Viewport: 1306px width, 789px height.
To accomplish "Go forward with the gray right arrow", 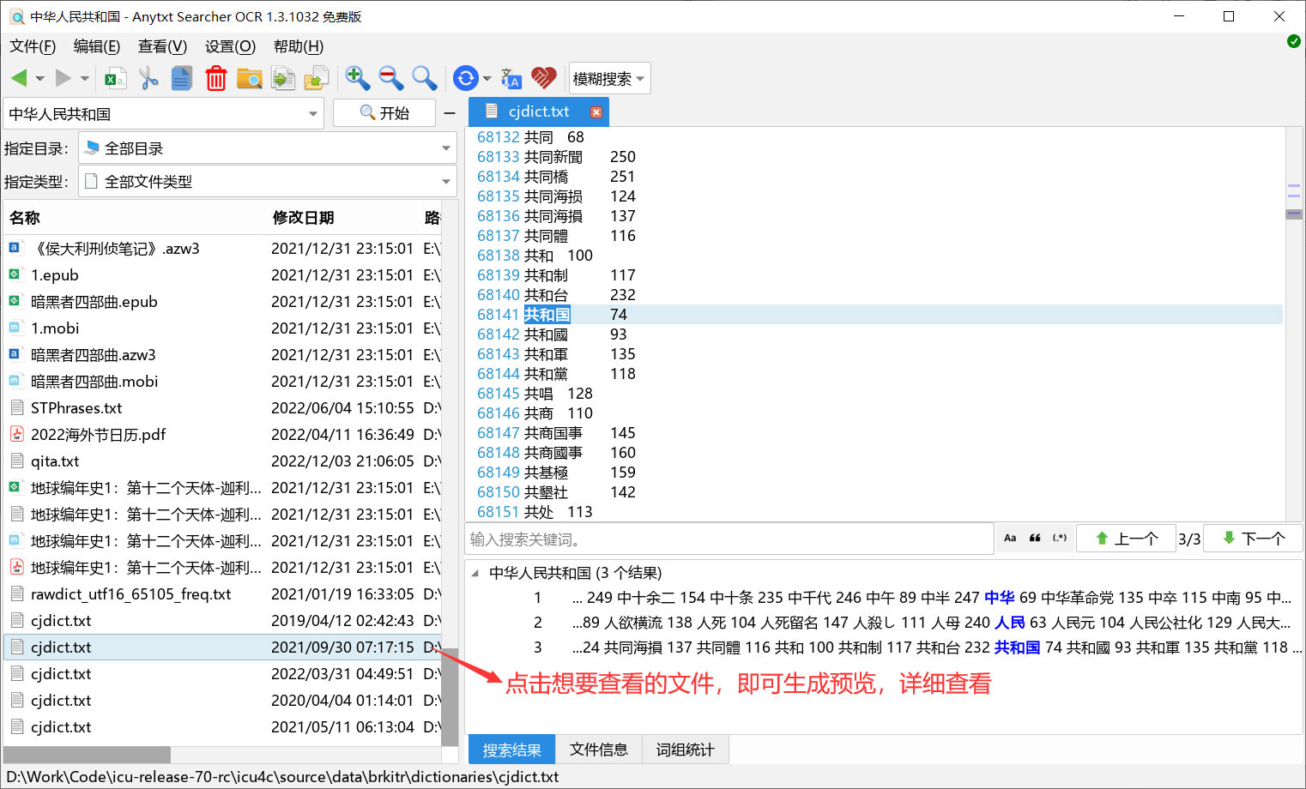I will click(x=63, y=78).
